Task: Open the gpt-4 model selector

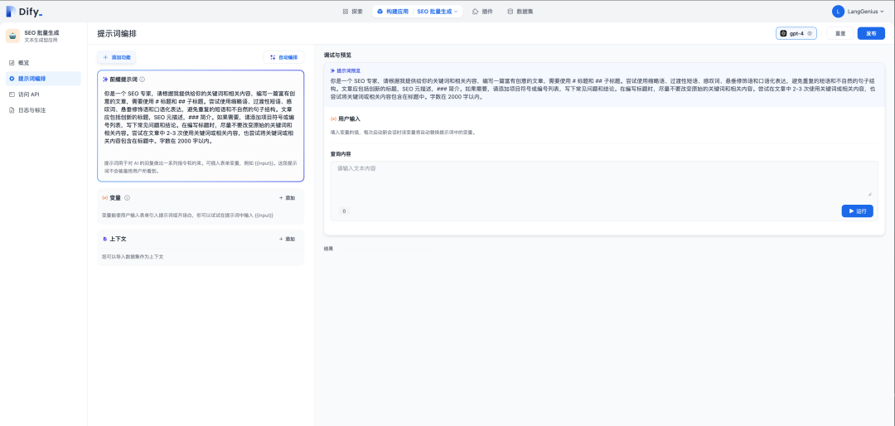Action: coord(796,34)
